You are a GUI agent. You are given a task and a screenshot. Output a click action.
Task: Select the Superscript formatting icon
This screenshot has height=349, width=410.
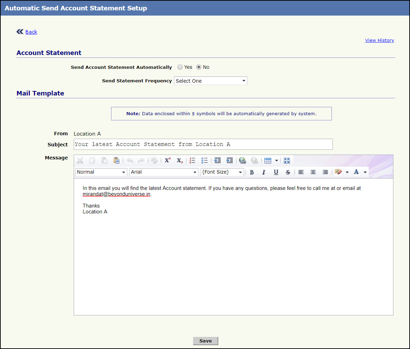tap(167, 160)
